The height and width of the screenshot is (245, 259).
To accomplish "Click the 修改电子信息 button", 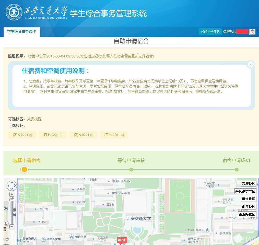I will click(x=210, y=32).
